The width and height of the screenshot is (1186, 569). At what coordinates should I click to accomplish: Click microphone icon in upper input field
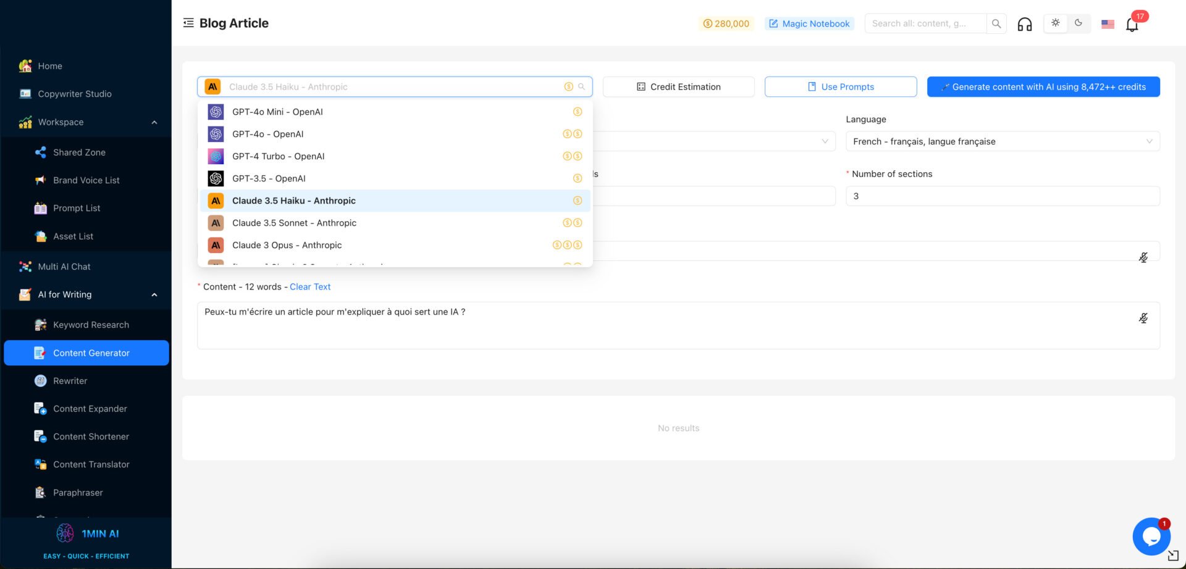(1143, 257)
